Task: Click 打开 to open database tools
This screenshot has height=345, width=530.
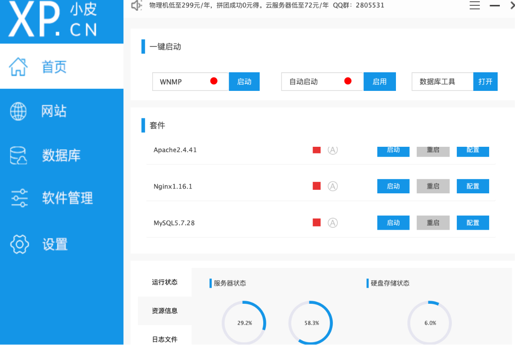Action: pyautogui.click(x=485, y=82)
